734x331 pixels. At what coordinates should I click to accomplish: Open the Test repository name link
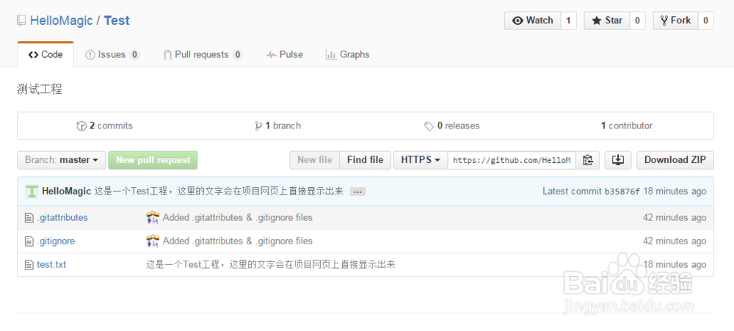pos(117,21)
